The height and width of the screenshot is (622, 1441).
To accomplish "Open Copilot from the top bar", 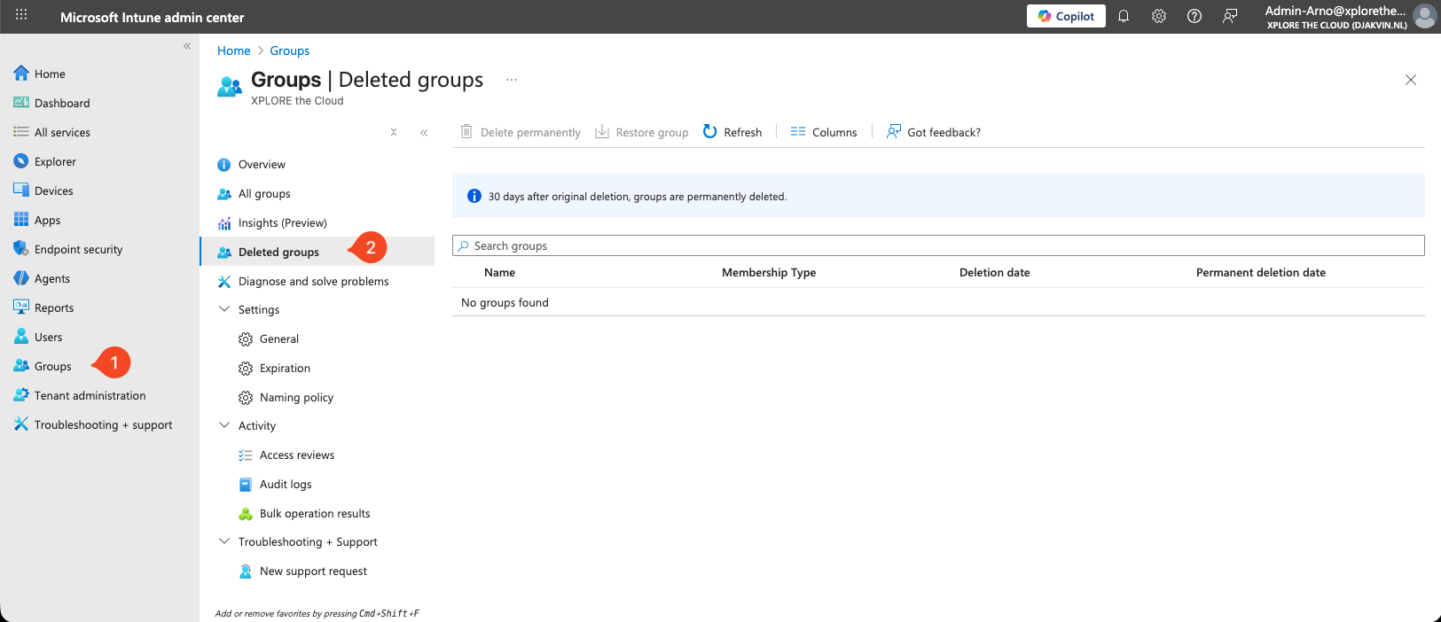I will tap(1066, 16).
